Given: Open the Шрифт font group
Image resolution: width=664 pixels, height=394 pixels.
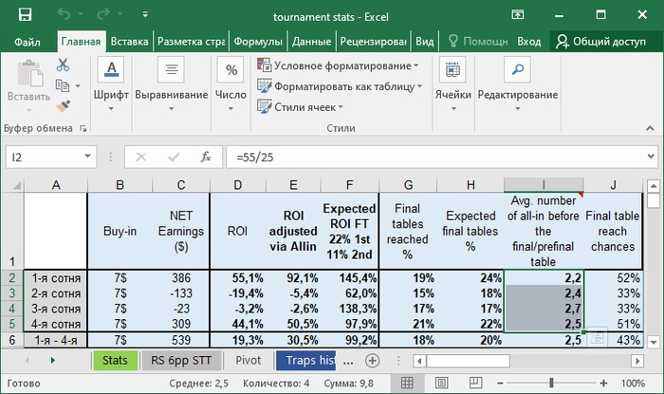Looking at the screenshot, I should pyautogui.click(x=111, y=84).
